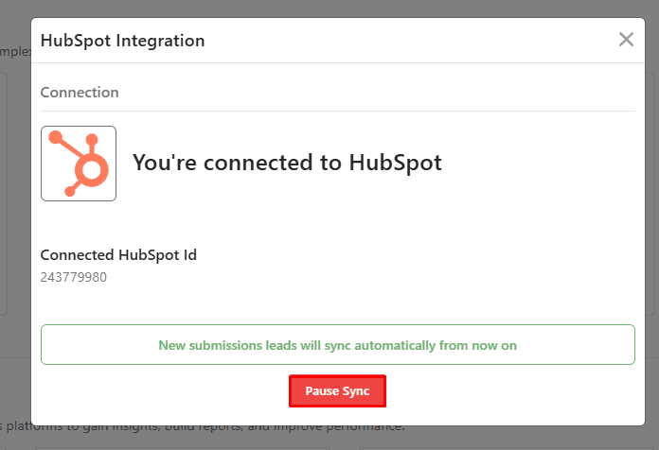
Task: Click the You're connected to HubSpot heading
Action: tap(287, 163)
